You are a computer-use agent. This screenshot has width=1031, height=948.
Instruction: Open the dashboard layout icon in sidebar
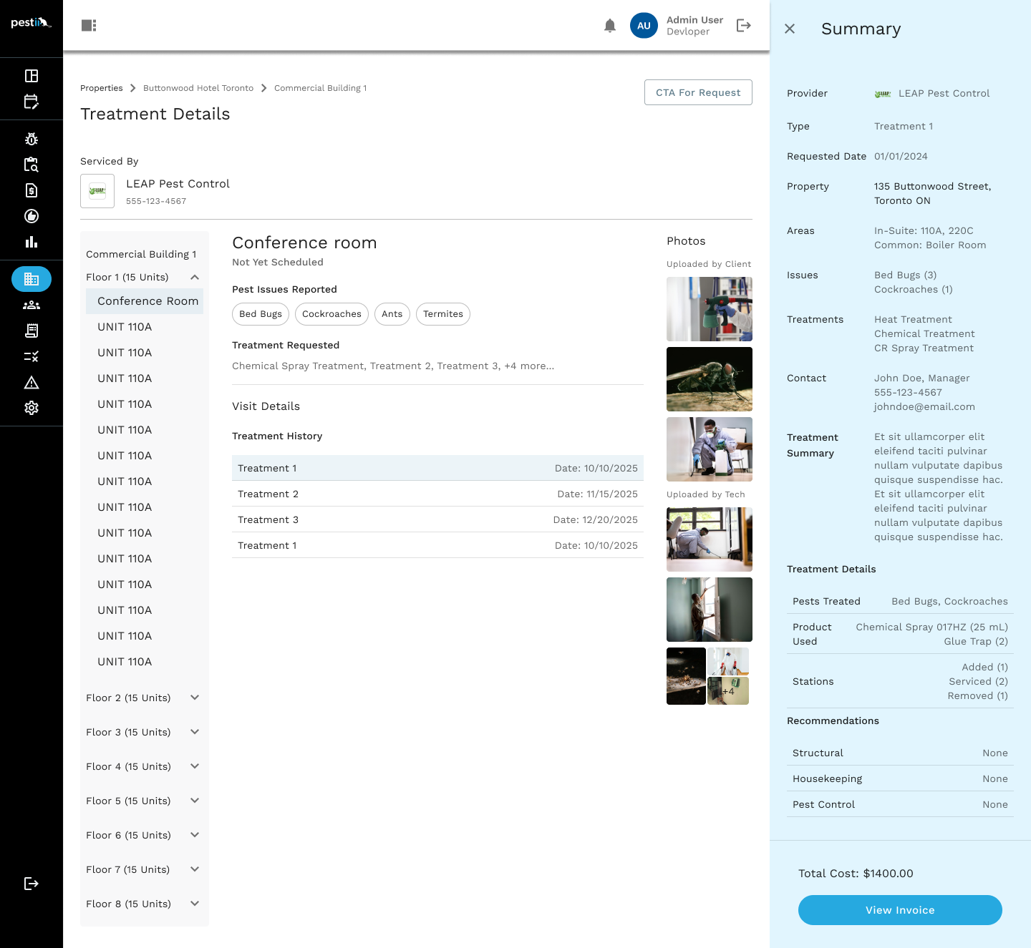point(32,76)
